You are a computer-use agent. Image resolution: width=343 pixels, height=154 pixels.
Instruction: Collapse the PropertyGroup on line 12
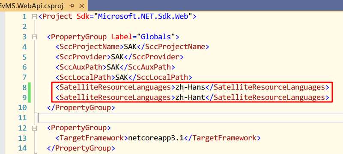(x=34, y=128)
